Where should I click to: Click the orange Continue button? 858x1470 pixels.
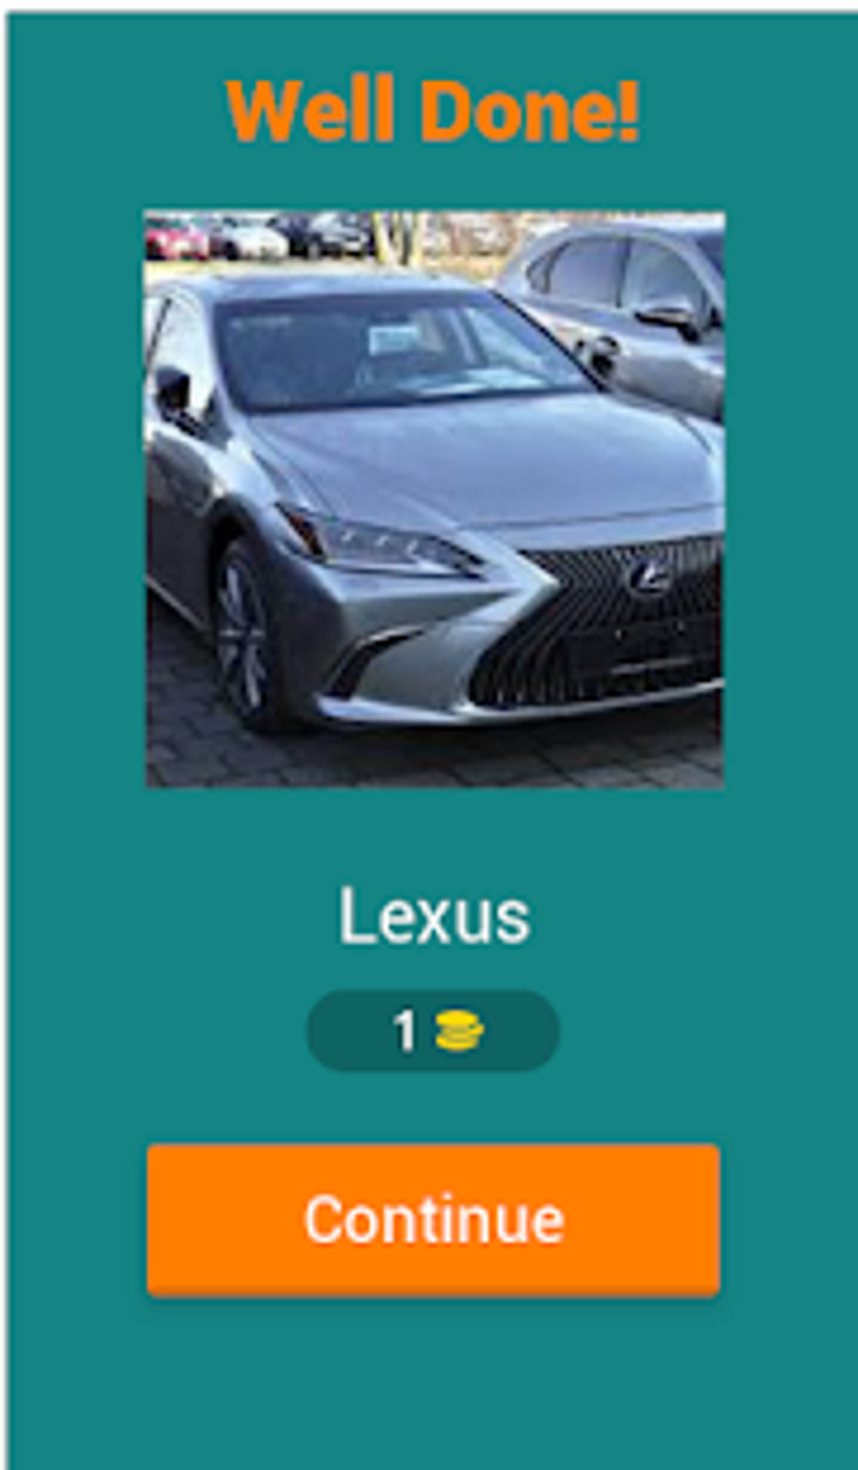point(433,1219)
